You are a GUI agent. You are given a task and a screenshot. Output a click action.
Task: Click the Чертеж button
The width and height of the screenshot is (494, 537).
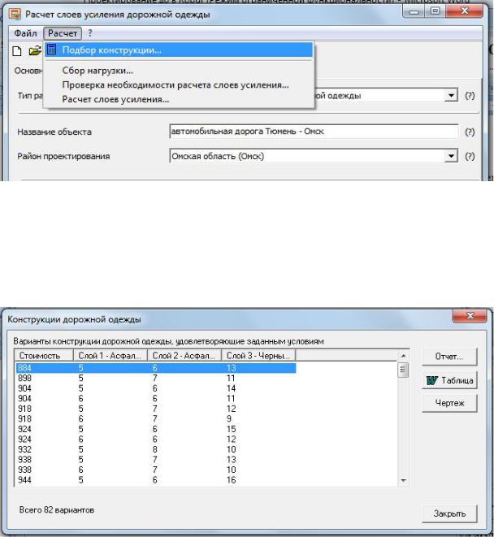click(449, 403)
